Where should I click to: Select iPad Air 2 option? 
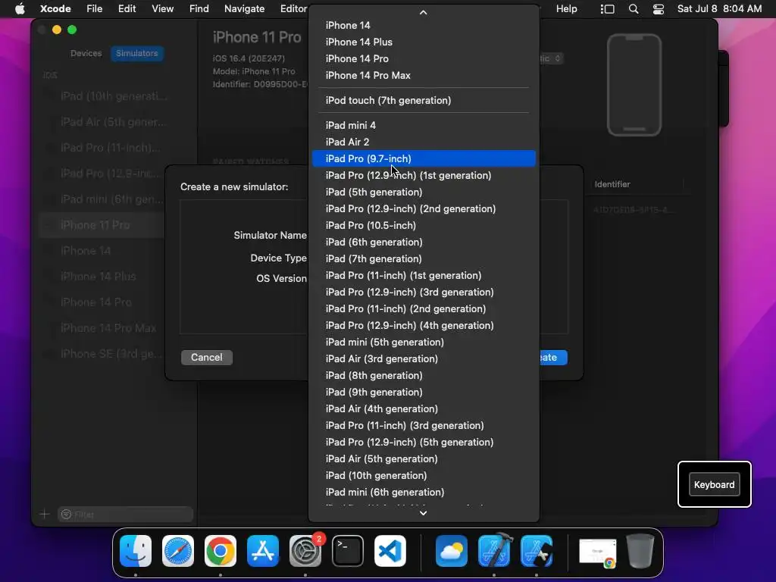[424, 142]
